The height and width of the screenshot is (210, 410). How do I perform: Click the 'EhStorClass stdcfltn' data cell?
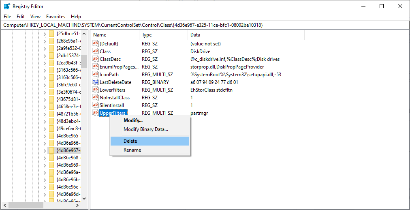[212, 90]
